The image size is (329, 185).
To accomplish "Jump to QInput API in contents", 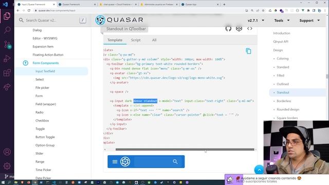I will click(281, 42).
